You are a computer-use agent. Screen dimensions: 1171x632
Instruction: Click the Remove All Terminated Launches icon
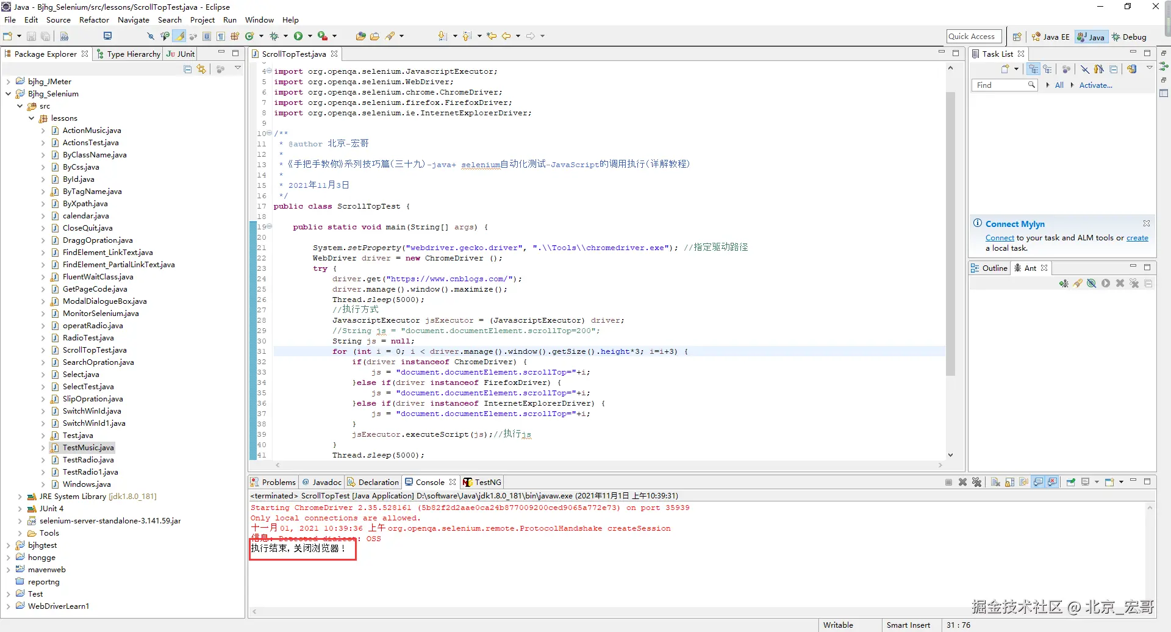tap(977, 483)
